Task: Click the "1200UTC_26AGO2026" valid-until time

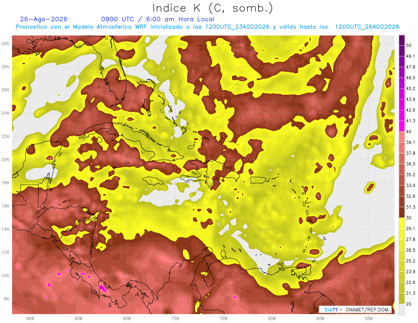Action: point(367,27)
